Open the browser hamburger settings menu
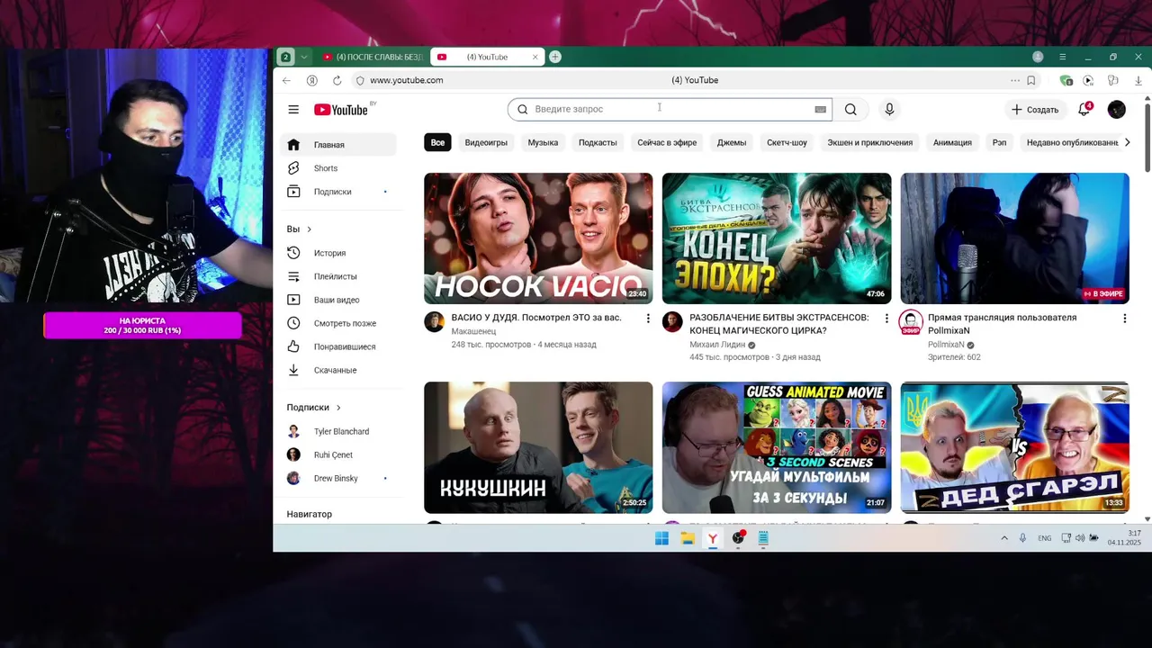1152x648 pixels. coord(1063,57)
